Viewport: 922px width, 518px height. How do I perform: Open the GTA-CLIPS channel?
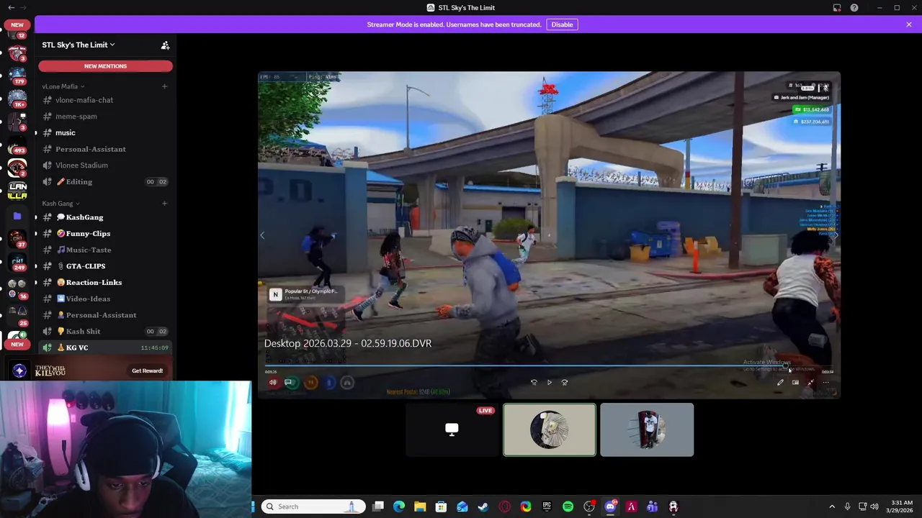(104, 266)
